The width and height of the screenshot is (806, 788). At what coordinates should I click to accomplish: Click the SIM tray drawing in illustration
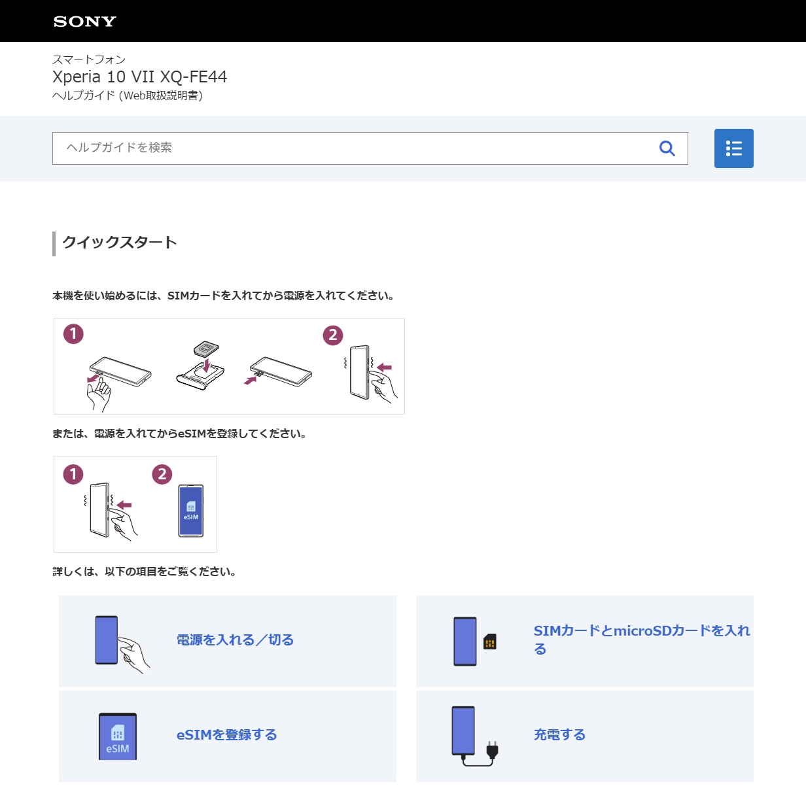[200, 374]
